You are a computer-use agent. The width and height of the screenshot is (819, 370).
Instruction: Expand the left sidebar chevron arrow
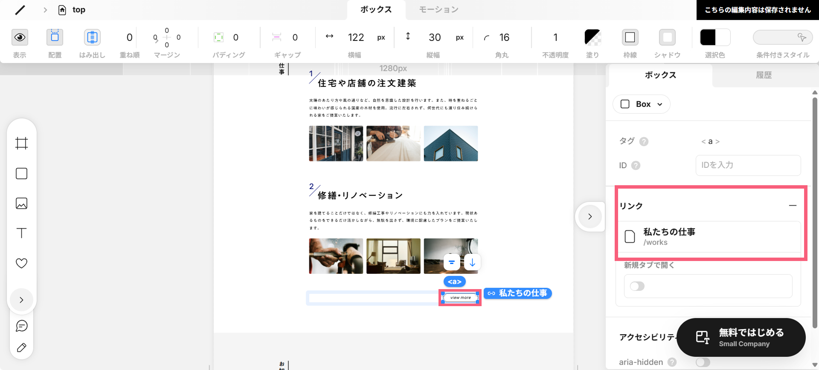pyautogui.click(x=21, y=300)
